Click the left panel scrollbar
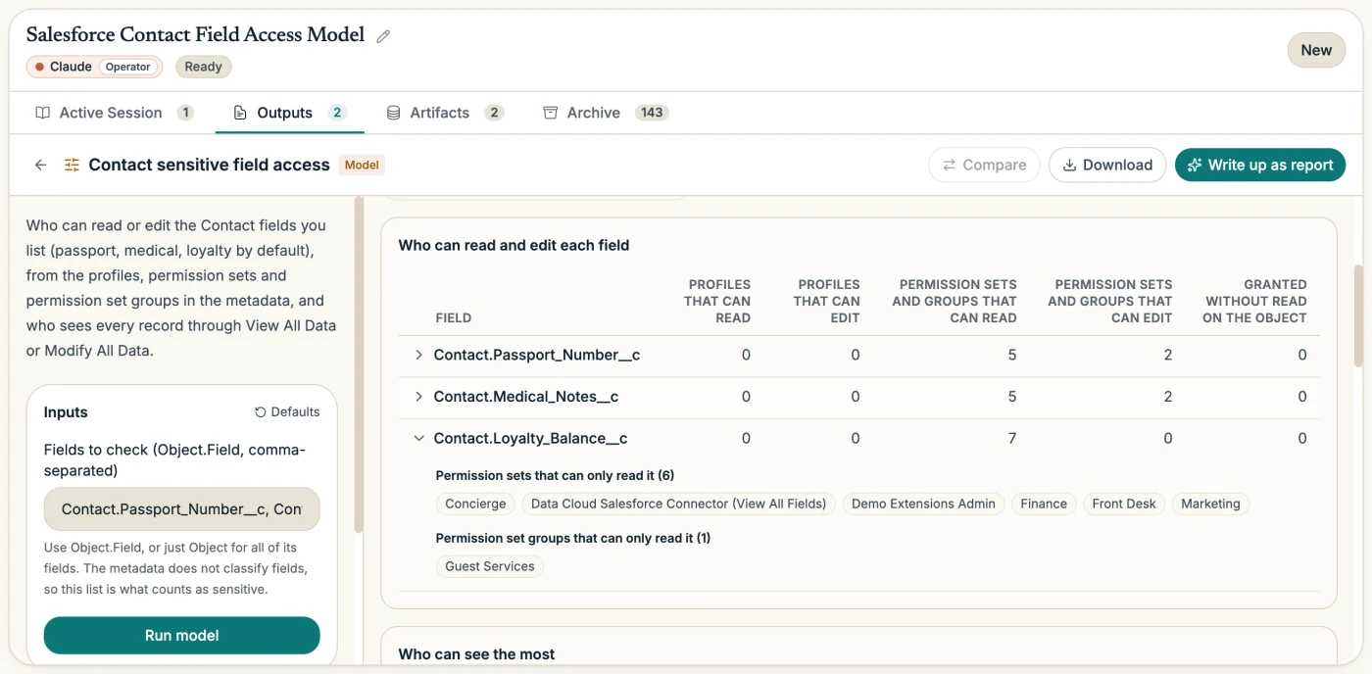 coord(359,364)
